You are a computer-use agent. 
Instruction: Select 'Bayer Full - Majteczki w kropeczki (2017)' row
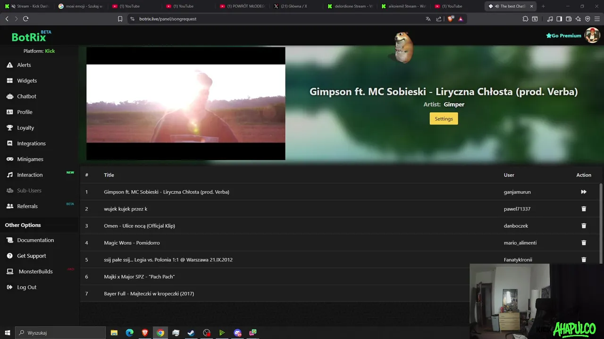tap(275, 293)
